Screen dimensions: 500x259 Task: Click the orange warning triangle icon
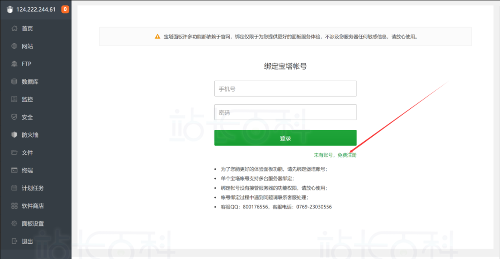pos(157,37)
